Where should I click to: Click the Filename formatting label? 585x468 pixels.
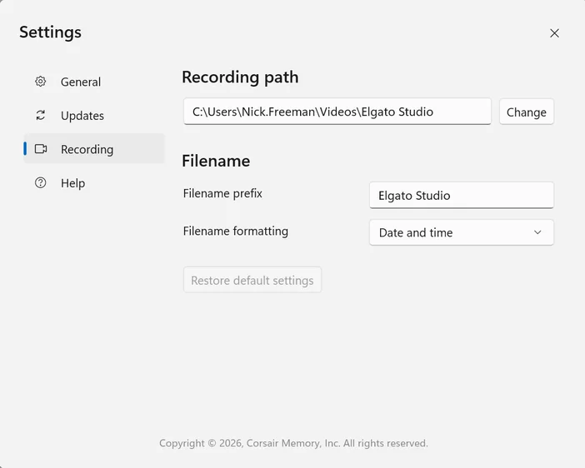coord(236,232)
